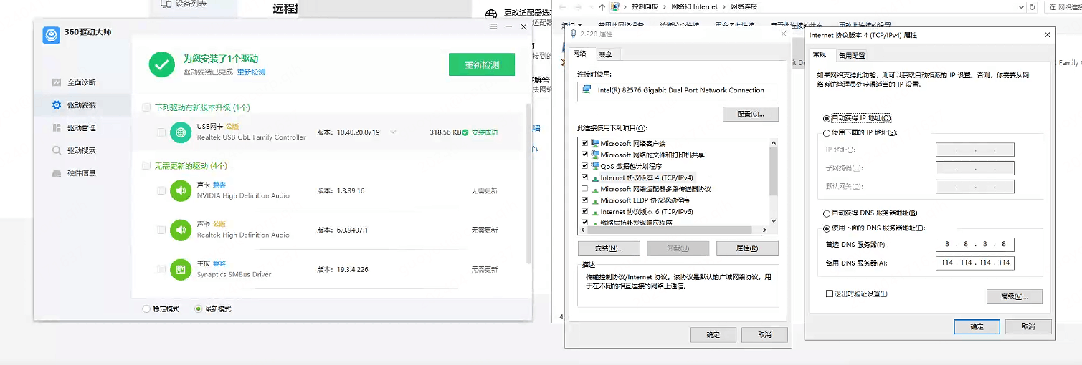Click the Intel 82576 network adapter icon
The height and width of the screenshot is (365, 1082).
587,90
